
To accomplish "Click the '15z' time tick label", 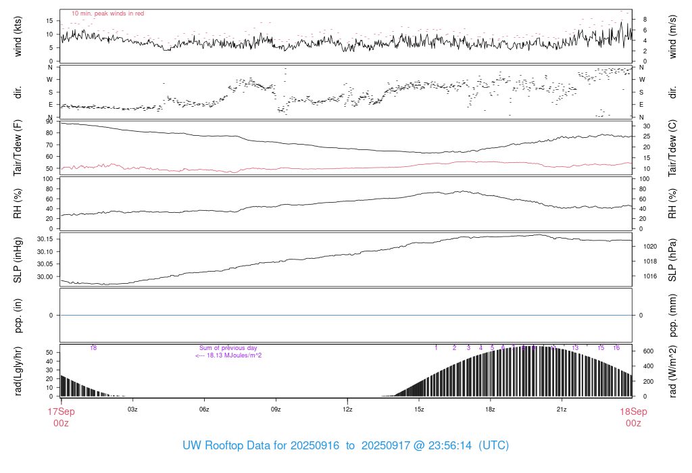I will tap(419, 409).
